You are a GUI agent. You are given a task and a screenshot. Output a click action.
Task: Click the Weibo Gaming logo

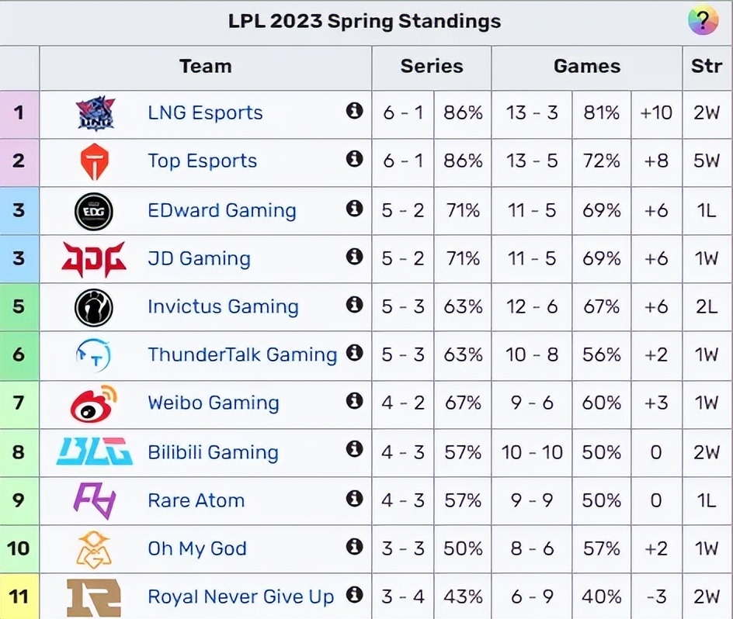pos(94,403)
